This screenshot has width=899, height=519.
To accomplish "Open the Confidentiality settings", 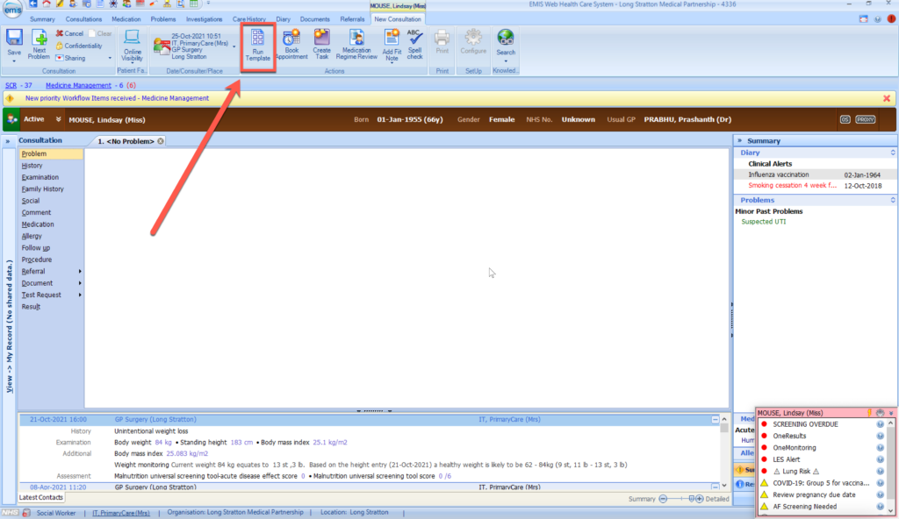I will tap(78, 46).
